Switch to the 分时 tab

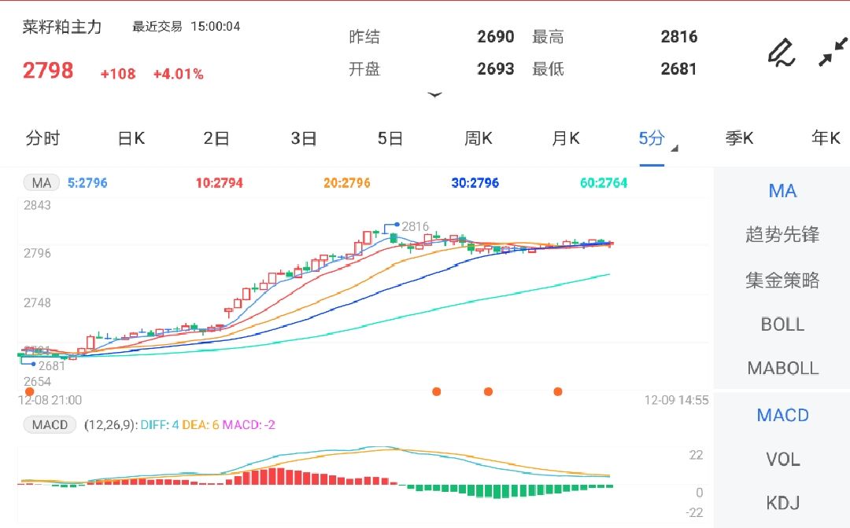point(42,138)
